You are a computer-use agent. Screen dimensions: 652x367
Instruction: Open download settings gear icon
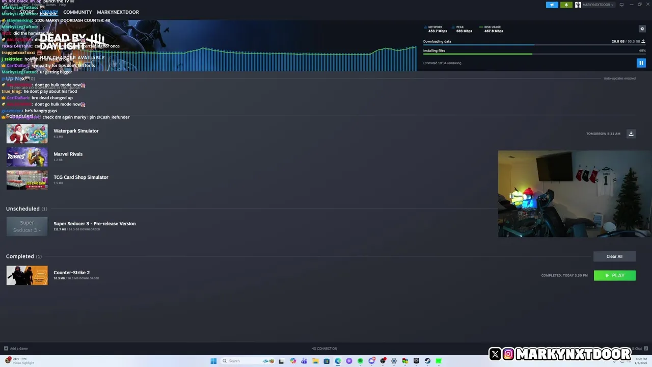click(642, 29)
